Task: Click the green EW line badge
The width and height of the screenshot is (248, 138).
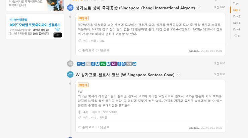Action: (103, 64)
